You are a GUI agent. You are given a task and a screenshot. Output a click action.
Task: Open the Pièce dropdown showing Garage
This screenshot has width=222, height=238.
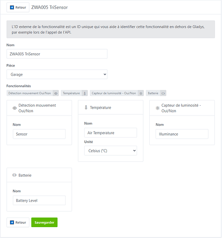tap(57, 74)
